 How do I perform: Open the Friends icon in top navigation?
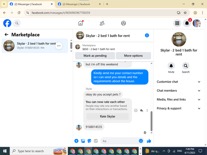(102, 23)
